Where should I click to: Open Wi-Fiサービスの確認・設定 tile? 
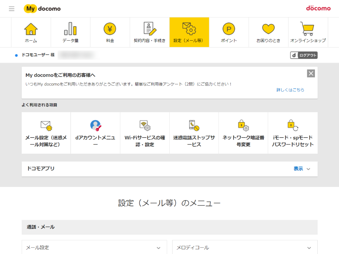pos(145,133)
